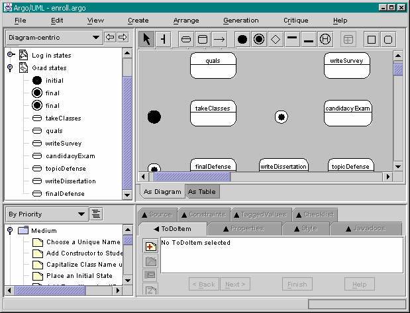The width and height of the screenshot is (410, 313).
Task: Select the ToDoItem tab
Action: [x=173, y=229]
